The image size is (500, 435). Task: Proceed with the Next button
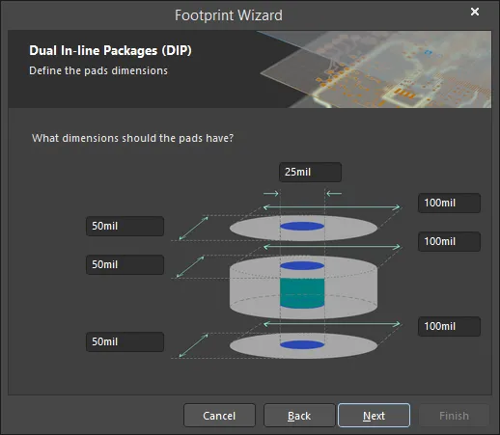click(x=374, y=416)
